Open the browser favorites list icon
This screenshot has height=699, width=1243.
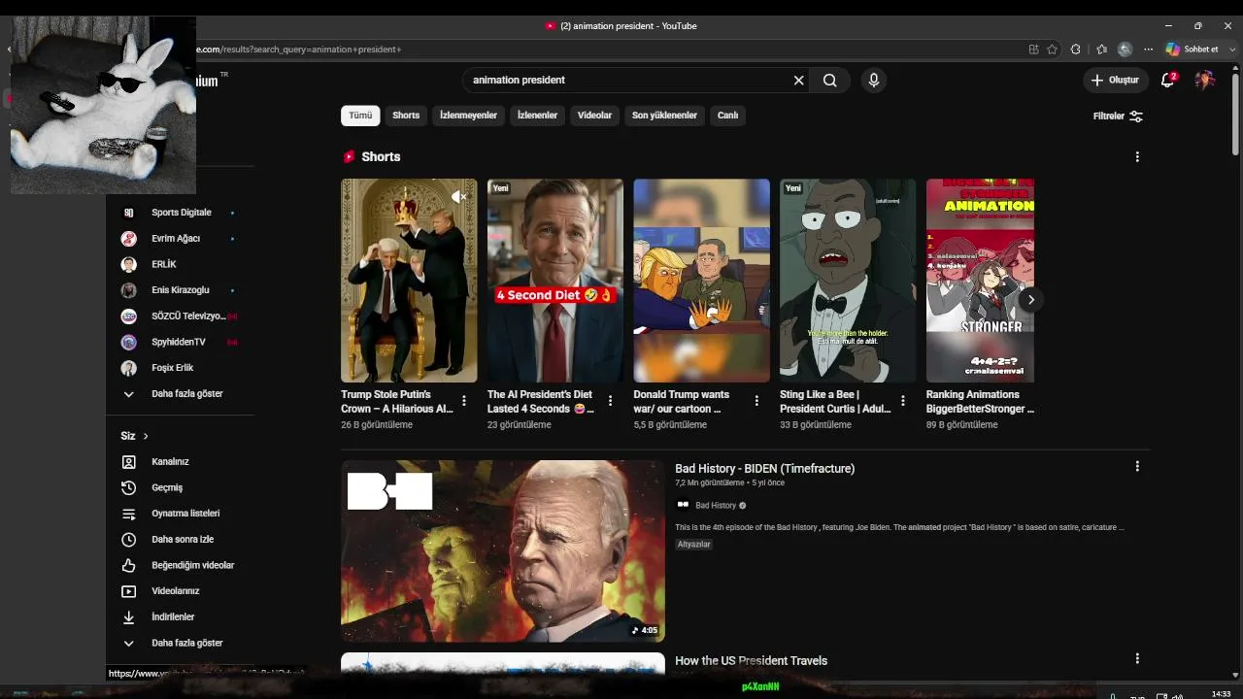click(x=1101, y=50)
